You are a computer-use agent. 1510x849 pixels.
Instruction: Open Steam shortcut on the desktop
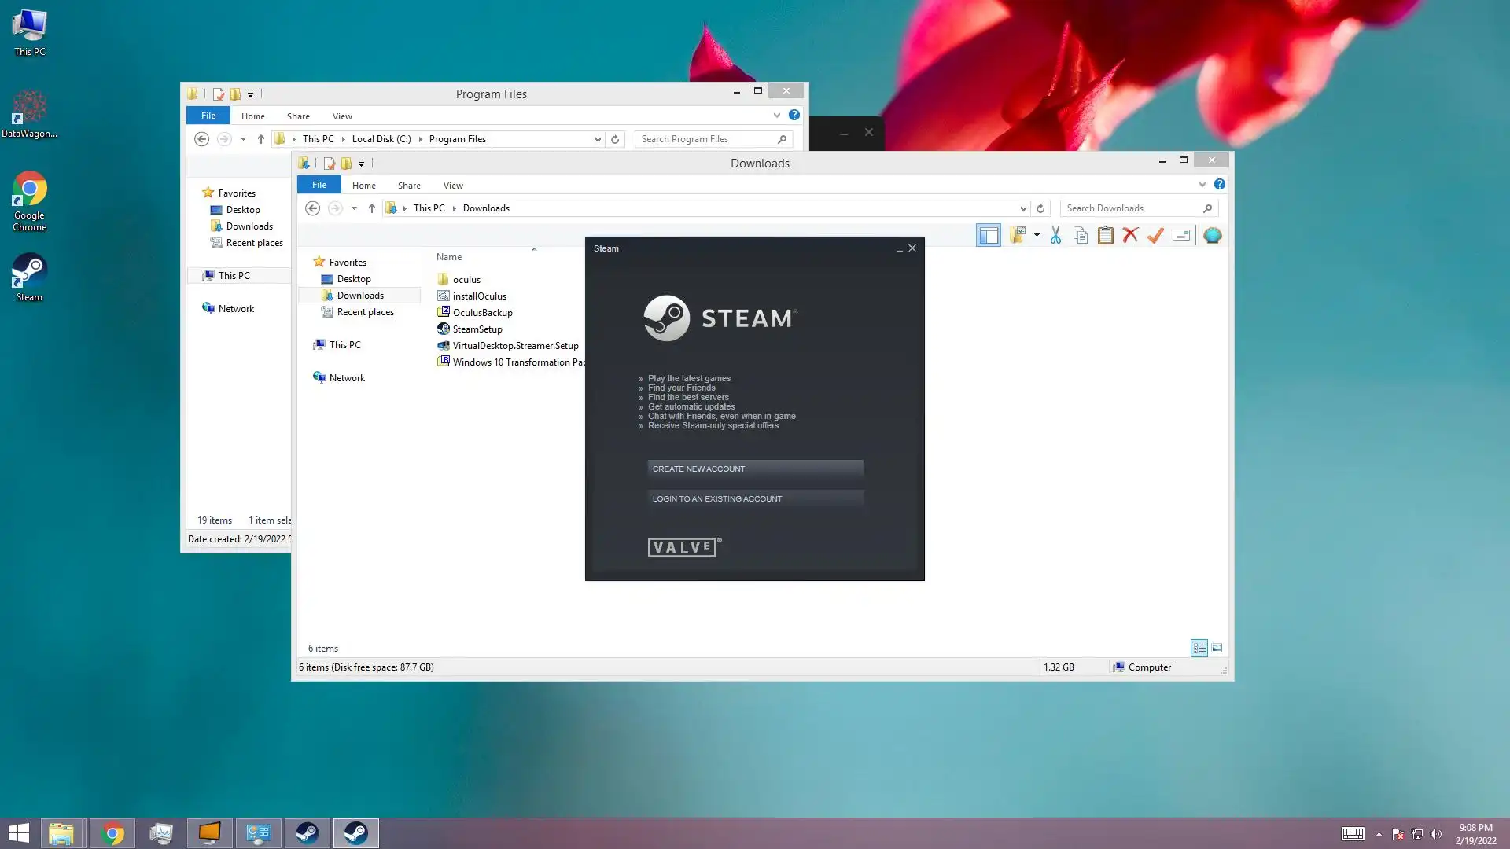(x=29, y=276)
